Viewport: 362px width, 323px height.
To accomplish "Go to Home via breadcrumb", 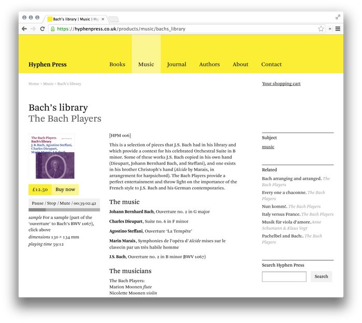I will coord(34,84).
